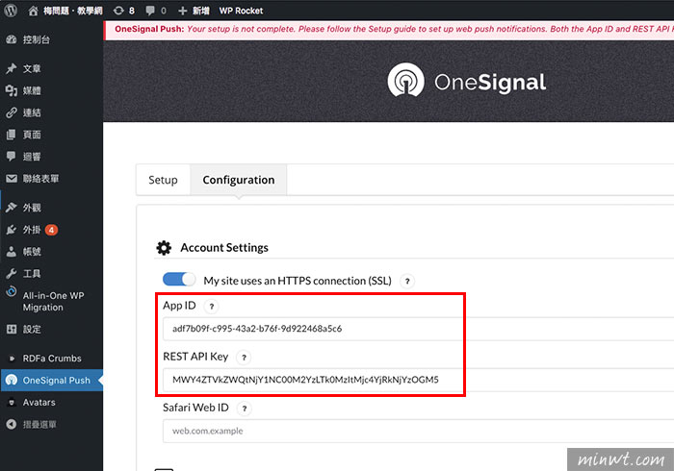Open 連結 links chain icon
Screen dimensions: 674x471
click(x=12, y=112)
